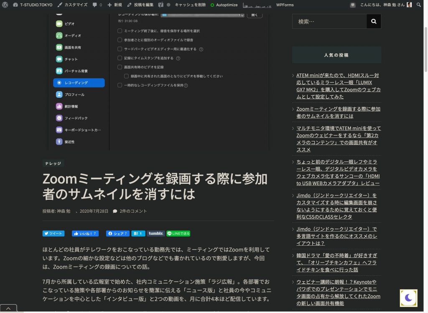Select チャット icon in Zoom settings

tap(59, 59)
